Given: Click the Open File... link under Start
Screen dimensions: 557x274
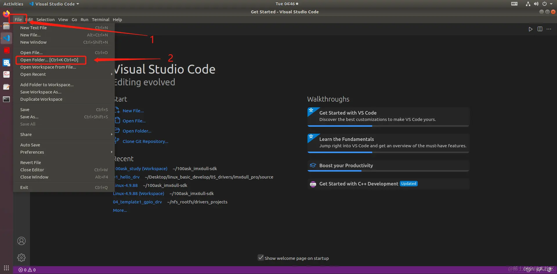Looking at the screenshot, I should (134, 121).
